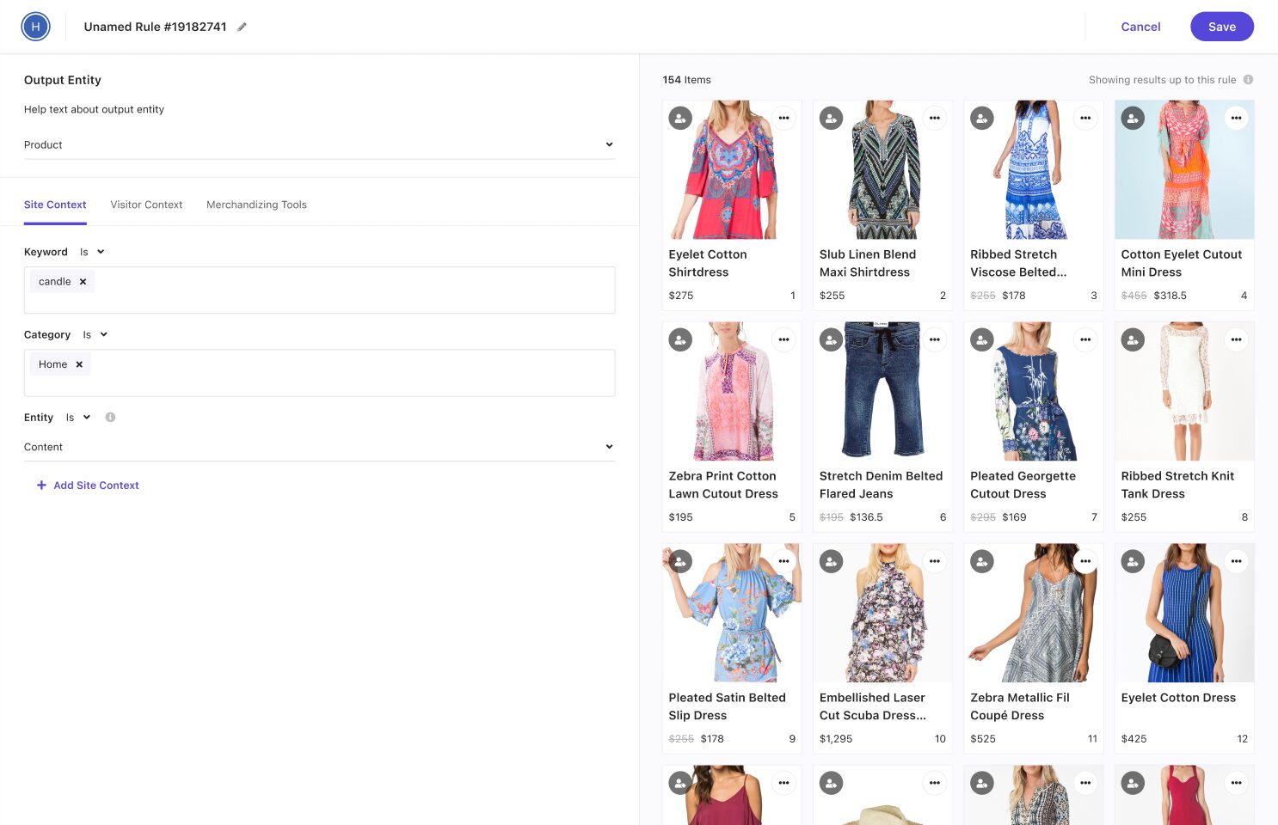Viewport: 1278px width, 825px height.
Task: Open more options on Ribbed Stretch Knit Tank
Action: (x=1236, y=339)
